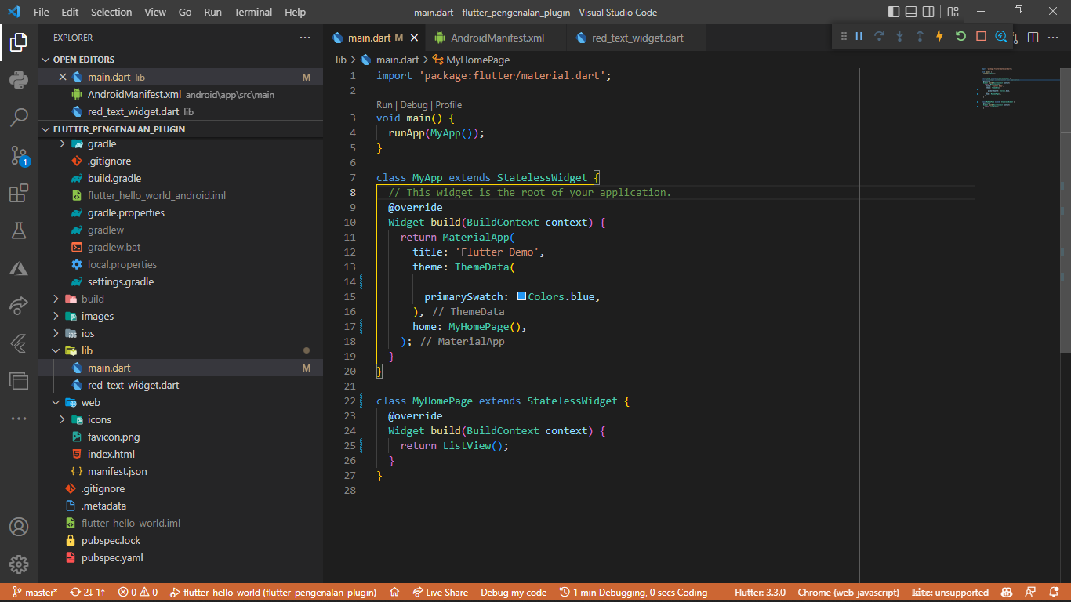
Task: Open Source Control from the Activity Bar
Action: pyautogui.click(x=18, y=155)
